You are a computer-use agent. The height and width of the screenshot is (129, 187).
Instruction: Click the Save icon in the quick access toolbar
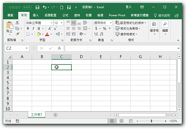click(37, 7)
